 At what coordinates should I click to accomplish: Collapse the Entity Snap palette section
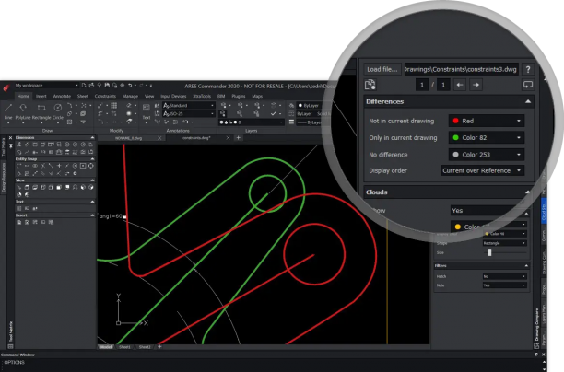[x=92, y=159]
